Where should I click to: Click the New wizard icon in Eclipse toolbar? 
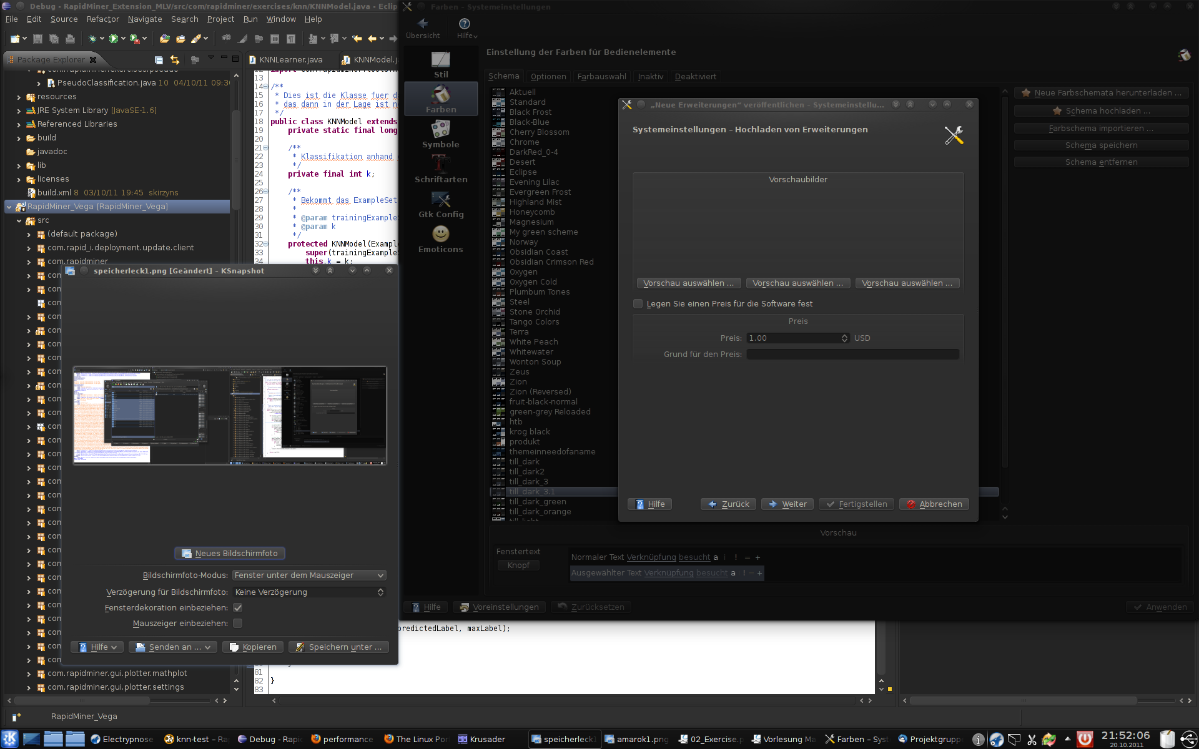pyautogui.click(x=15, y=39)
